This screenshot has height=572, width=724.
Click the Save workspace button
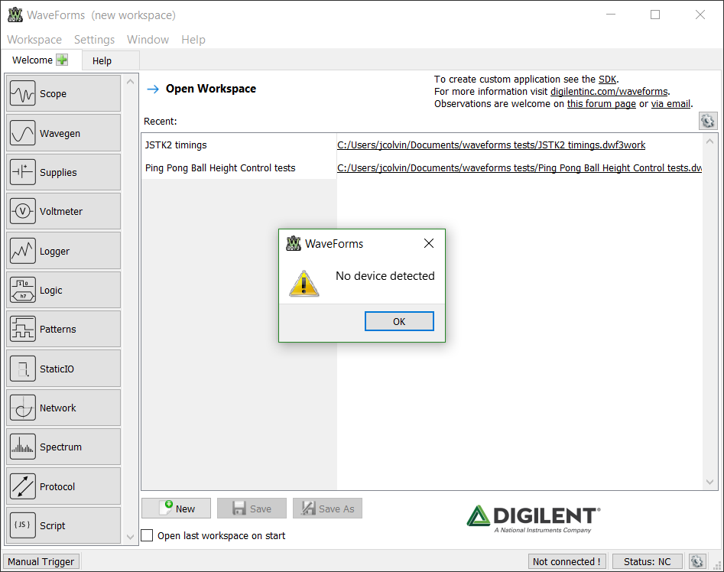(x=252, y=509)
